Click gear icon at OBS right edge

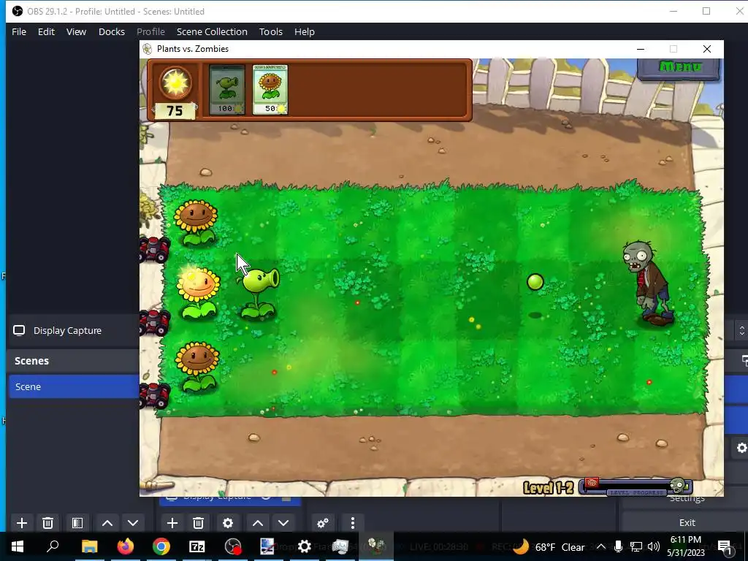(x=741, y=448)
